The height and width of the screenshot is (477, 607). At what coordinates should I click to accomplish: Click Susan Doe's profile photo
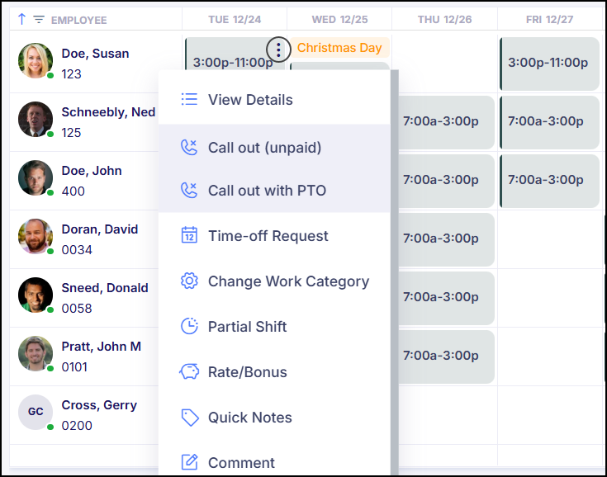[36, 61]
